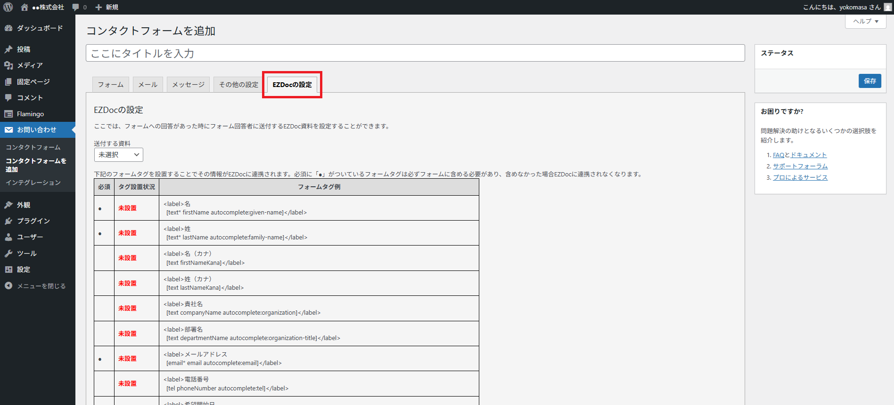Click the ダッシュボード dashboard icon
The width and height of the screenshot is (894, 405).
pos(8,28)
